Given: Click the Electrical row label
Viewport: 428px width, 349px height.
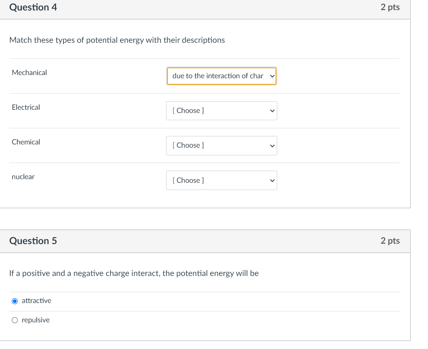Looking at the screenshot, I should point(25,107).
